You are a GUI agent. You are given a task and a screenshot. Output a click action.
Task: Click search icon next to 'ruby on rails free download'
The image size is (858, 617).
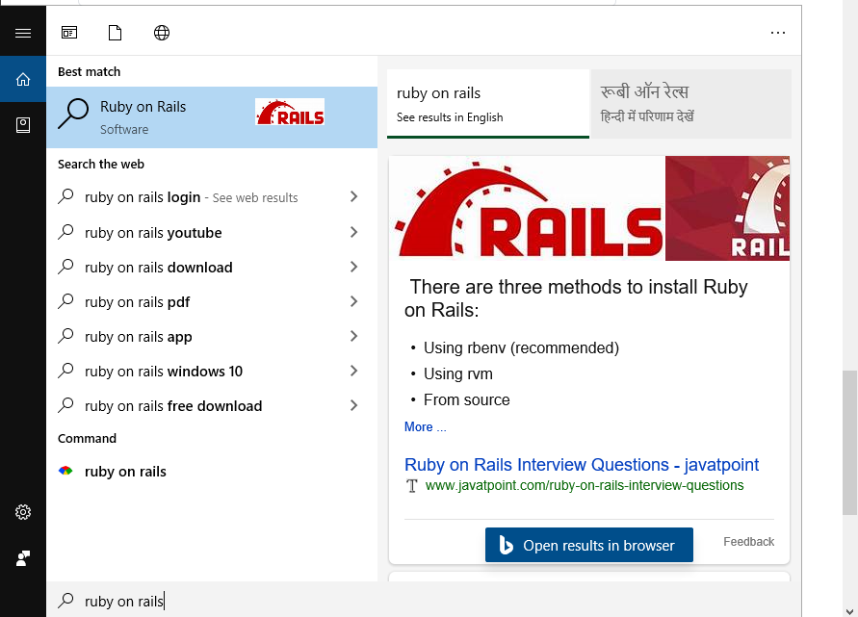tap(65, 405)
